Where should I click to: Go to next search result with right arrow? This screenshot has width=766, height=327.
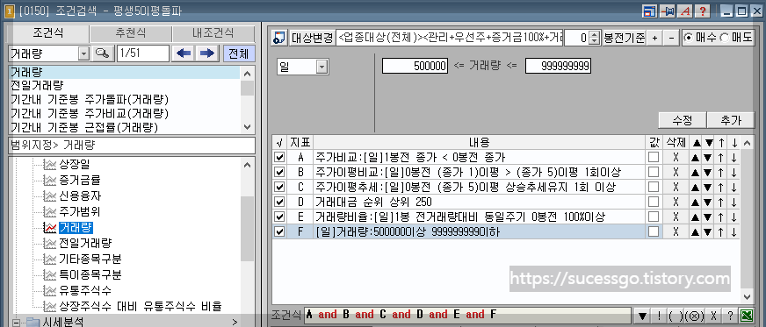[207, 53]
